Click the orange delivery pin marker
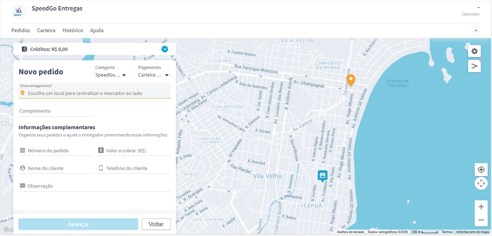This screenshot has width=492, height=236. point(351,80)
